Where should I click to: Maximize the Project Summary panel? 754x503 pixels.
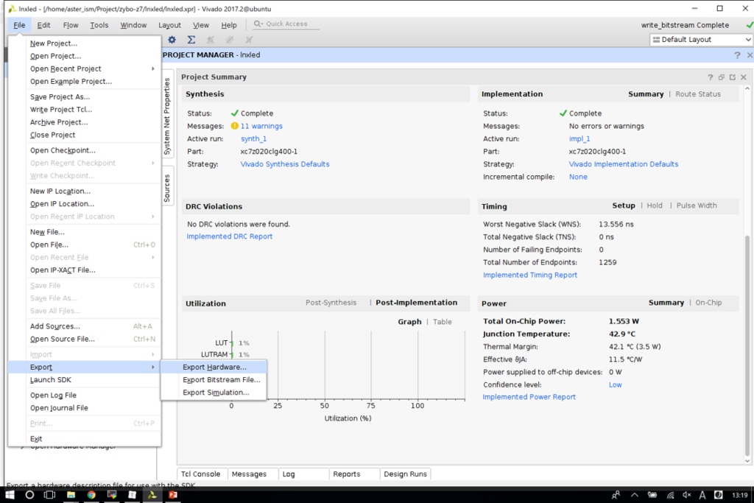tap(733, 77)
